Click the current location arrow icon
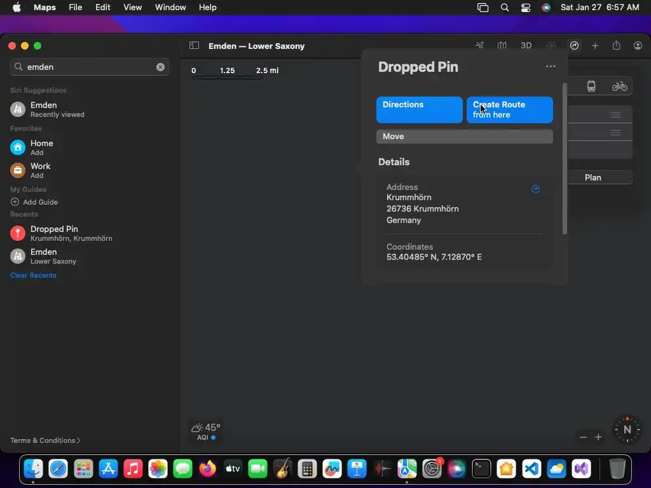Screen dimensions: 651x488 (479, 45)
